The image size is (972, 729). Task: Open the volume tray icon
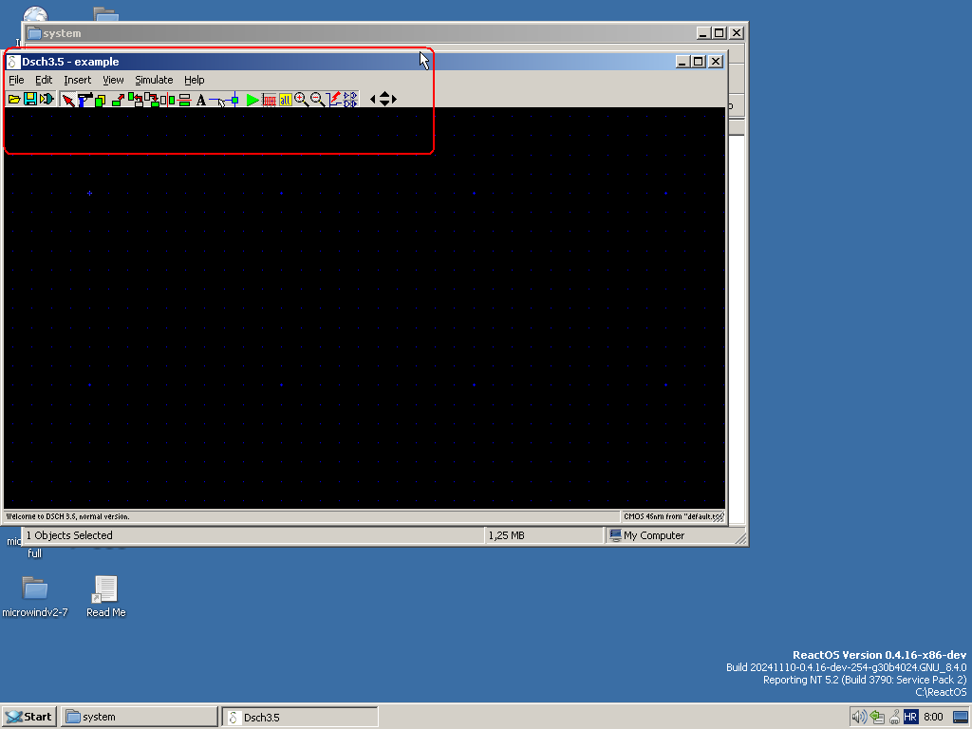click(858, 717)
